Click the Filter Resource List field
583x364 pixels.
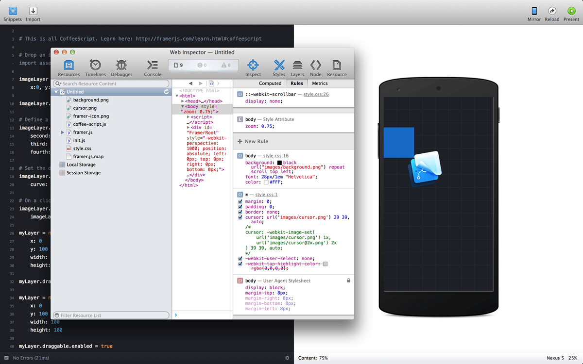[x=111, y=315]
